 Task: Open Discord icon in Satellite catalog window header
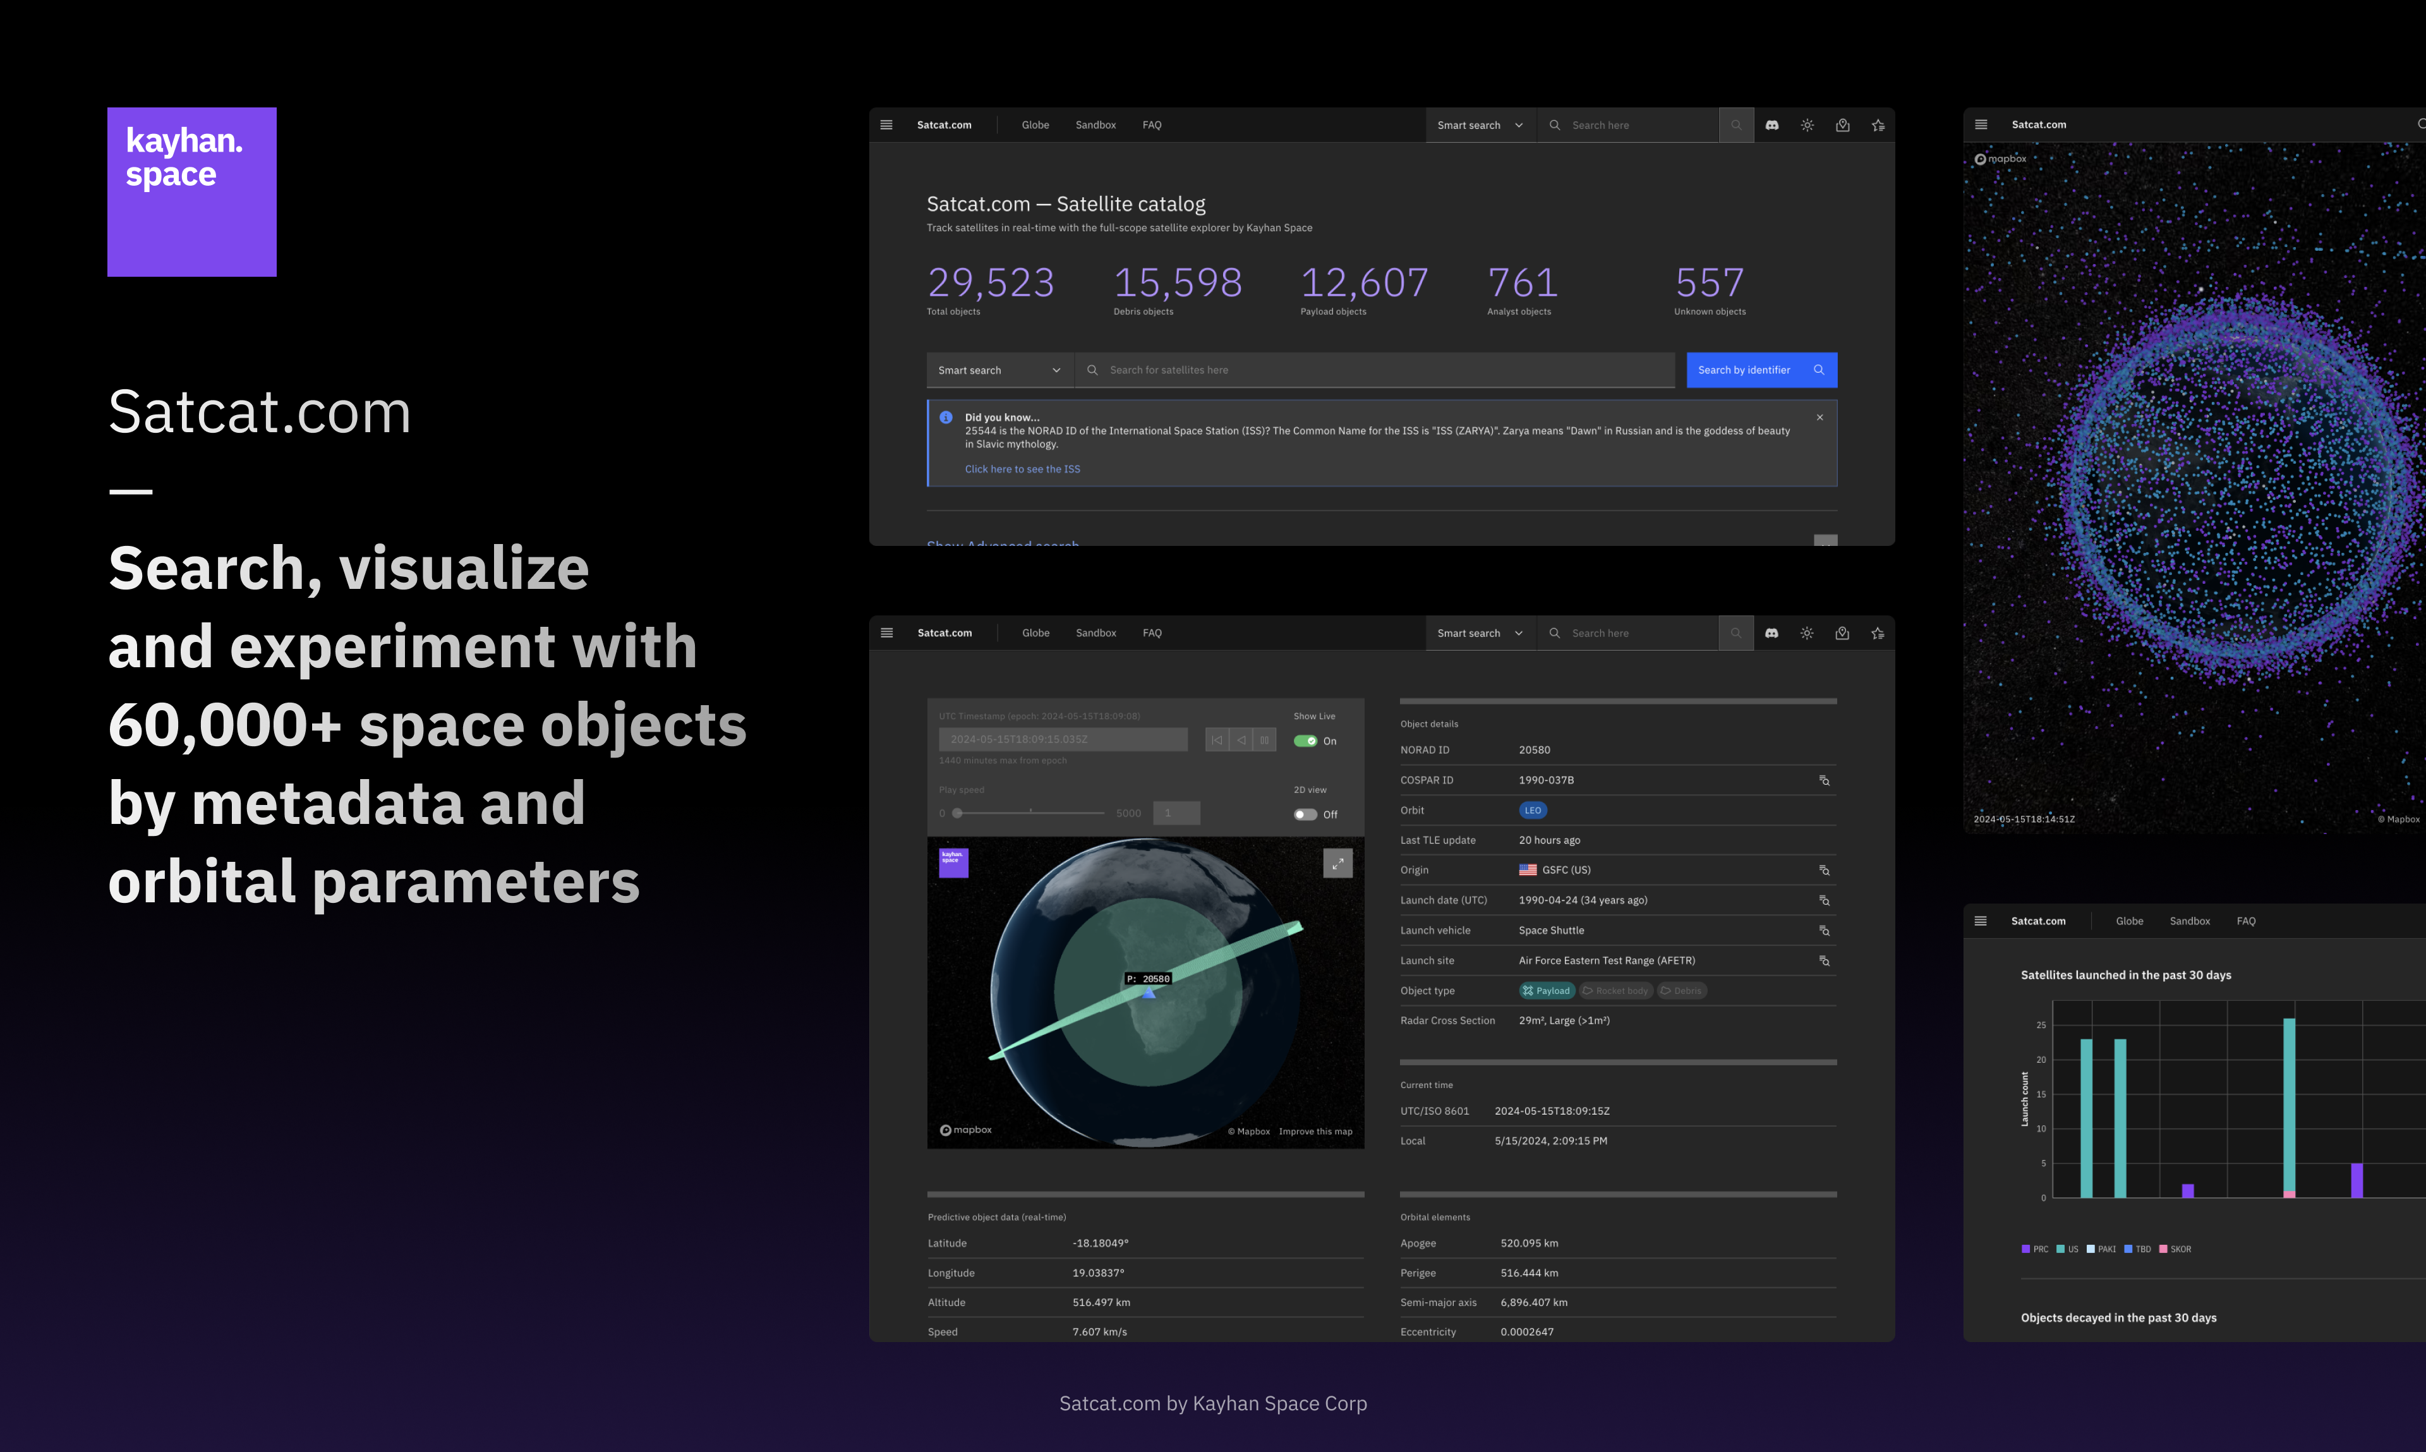(1771, 125)
